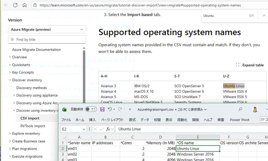Click SCO OpenServer 5 table entry
This screenshot has width=268, height=161.
(189, 86)
